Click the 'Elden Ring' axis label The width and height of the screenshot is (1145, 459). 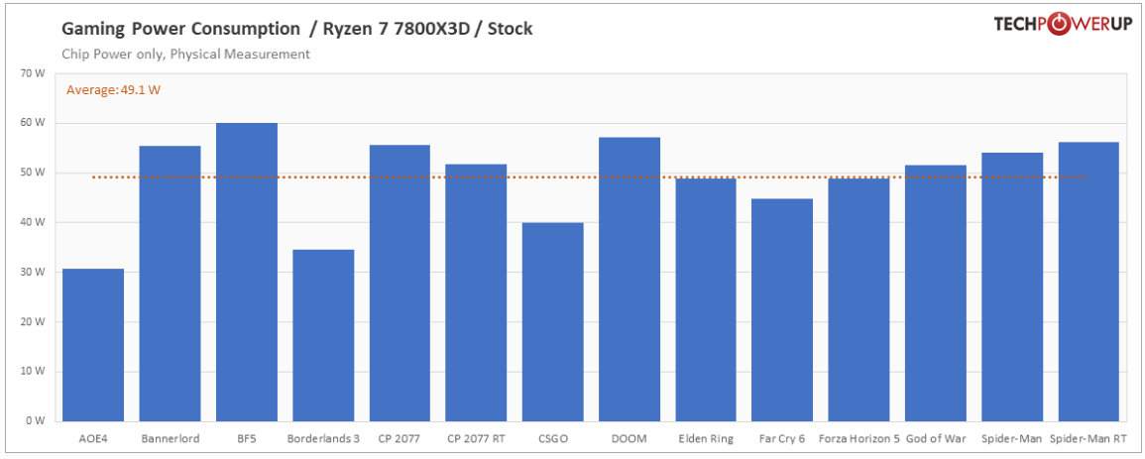click(x=706, y=439)
